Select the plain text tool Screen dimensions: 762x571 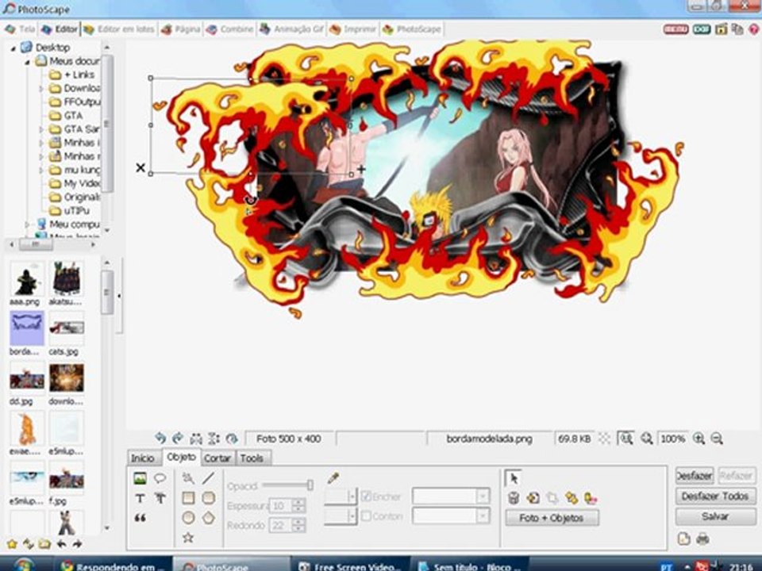click(140, 498)
